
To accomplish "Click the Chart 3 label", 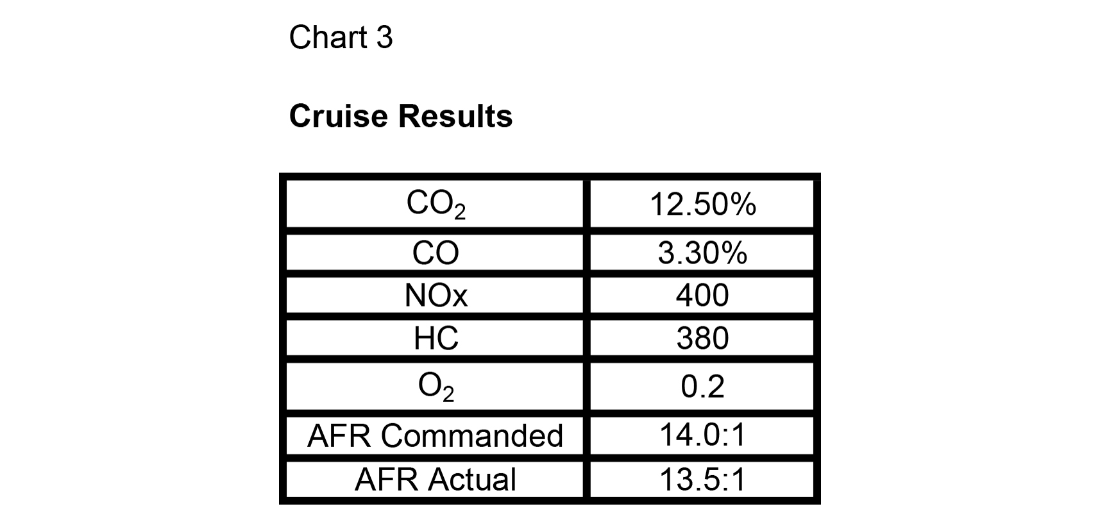I will [x=341, y=37].
